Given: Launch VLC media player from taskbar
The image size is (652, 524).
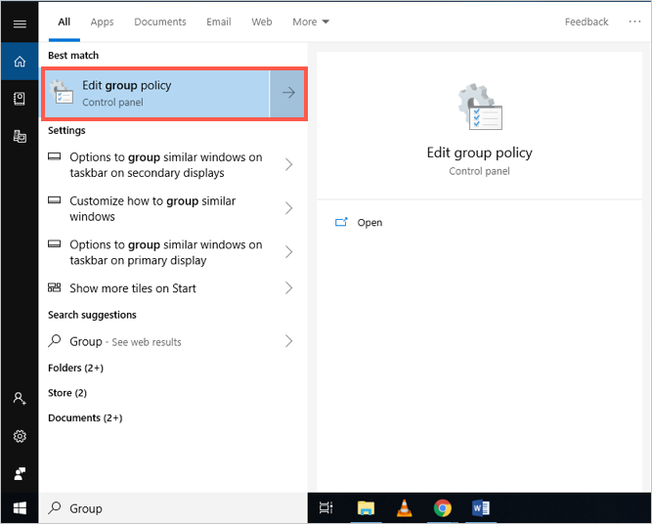Looking at the screenshot, I should (404, 507).
